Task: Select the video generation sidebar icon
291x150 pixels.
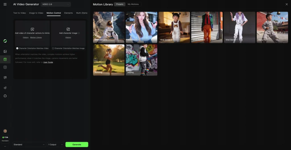Action: pyautogui.click(x=5, y=59)
